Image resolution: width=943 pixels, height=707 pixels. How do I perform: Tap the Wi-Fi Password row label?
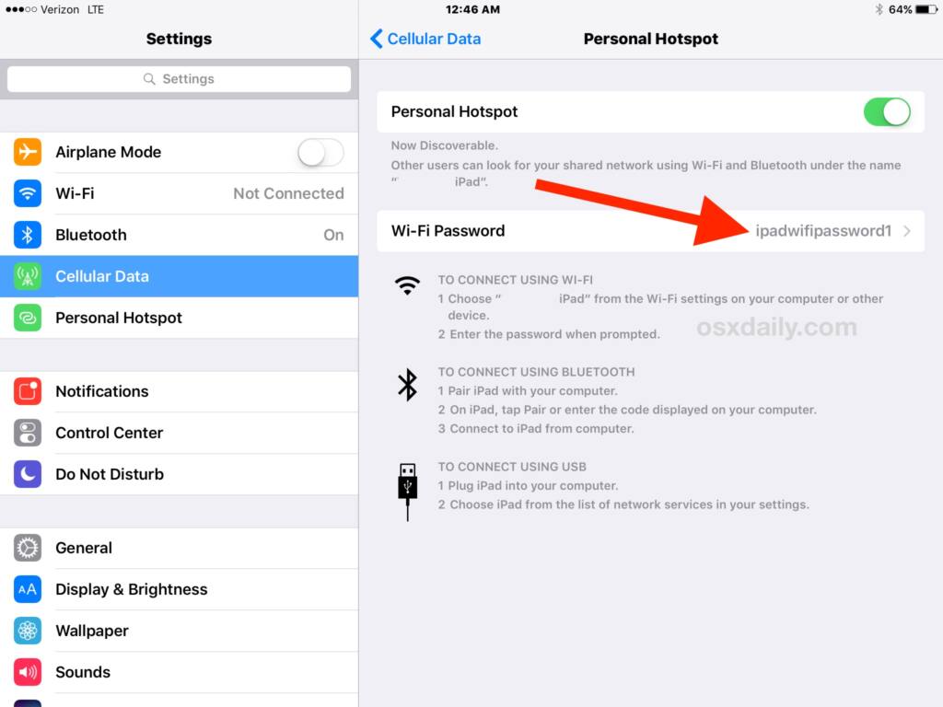tap(448, 231)
